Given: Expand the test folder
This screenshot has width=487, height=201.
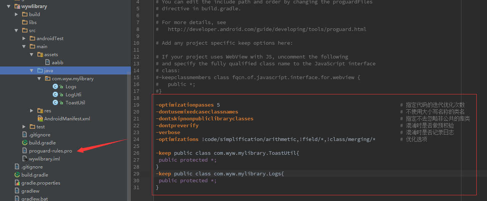Looking at the screenshot, I should coord(24,127).
